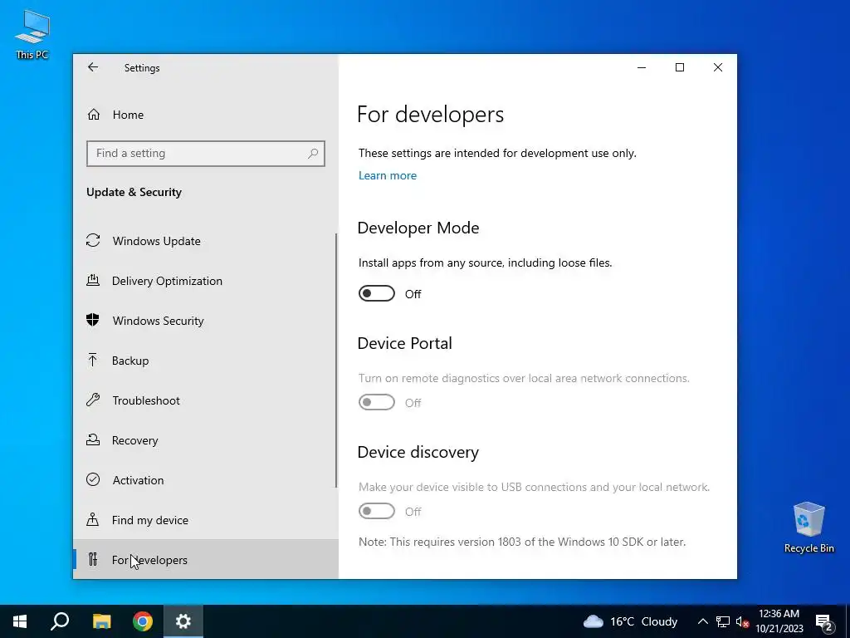Click the Windows 10 SDK version note

[x=522, y=542]
